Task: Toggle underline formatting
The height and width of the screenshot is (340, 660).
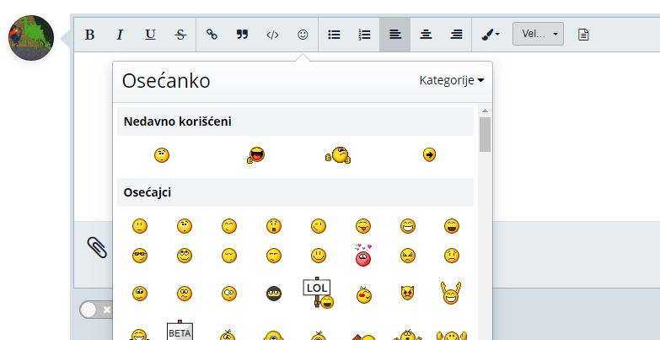Action: tap(150, 35)
